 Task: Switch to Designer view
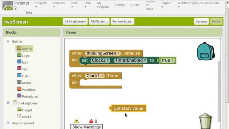tap(201, 21)
